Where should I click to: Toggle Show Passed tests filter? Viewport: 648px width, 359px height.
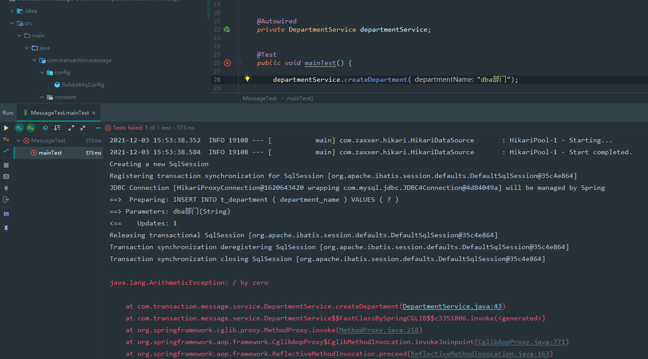tap(19, 128)
